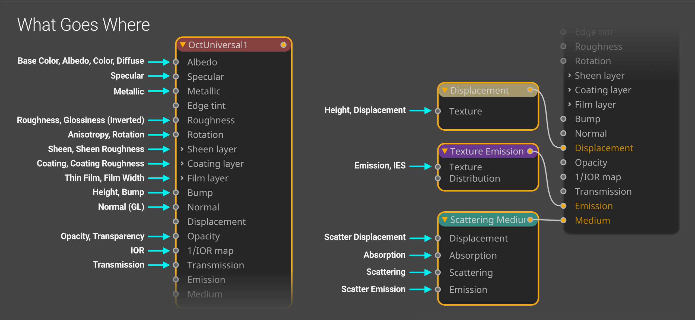Click the 1/IOR map input pin on OctUniversal1
This screenshot has width=695, height=320.
tap(176, 250)
